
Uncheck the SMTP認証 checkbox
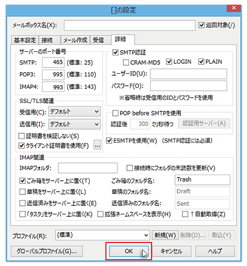pyautogui.click(x=115, y=52)
